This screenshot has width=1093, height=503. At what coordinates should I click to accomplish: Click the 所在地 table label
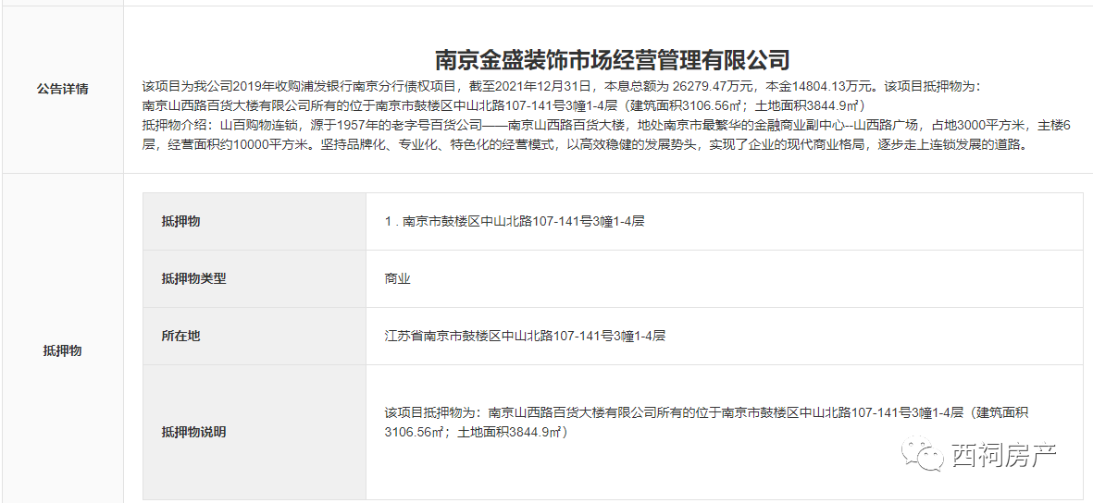[180, 336]
